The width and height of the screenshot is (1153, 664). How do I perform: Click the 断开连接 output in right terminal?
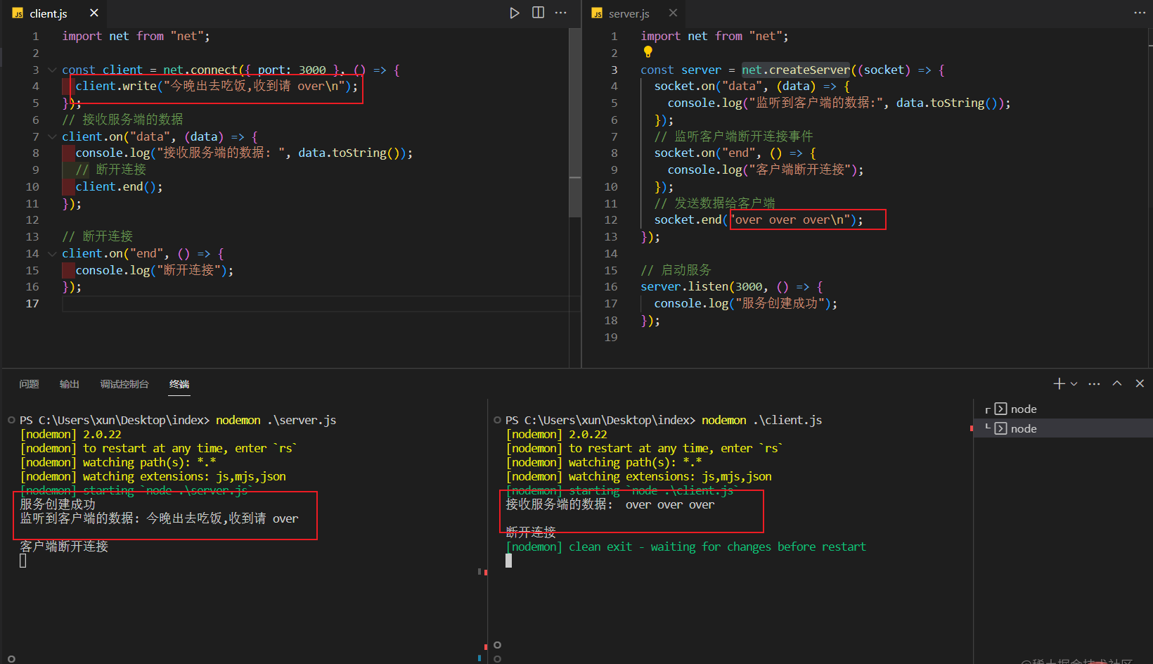coord(531,532)
